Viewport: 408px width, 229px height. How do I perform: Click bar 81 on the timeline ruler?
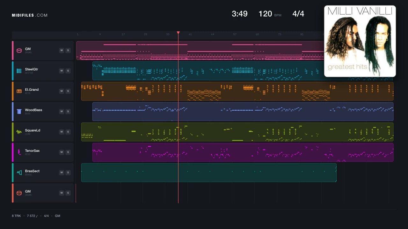302,34
